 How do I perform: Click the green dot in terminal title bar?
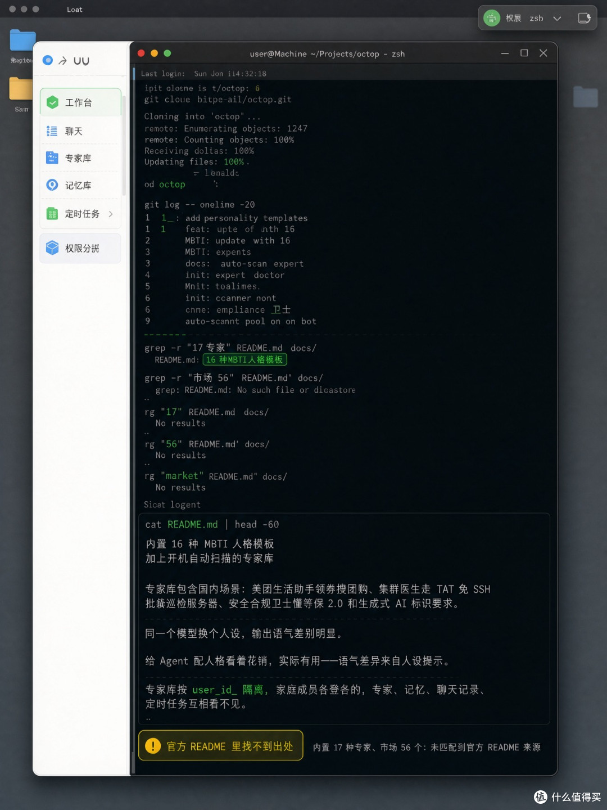[167, 53]
